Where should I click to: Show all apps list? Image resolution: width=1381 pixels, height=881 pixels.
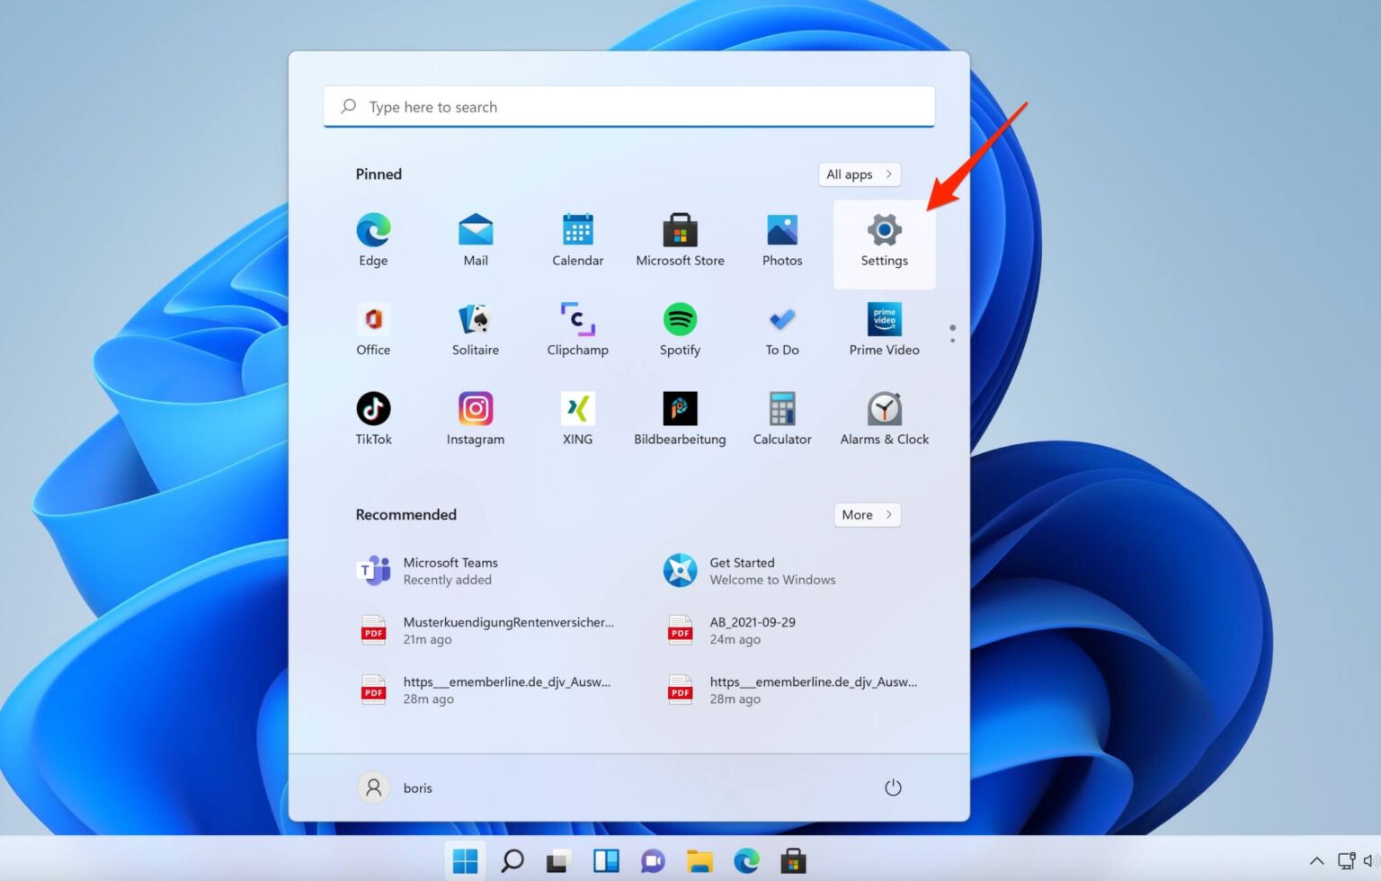858,174
